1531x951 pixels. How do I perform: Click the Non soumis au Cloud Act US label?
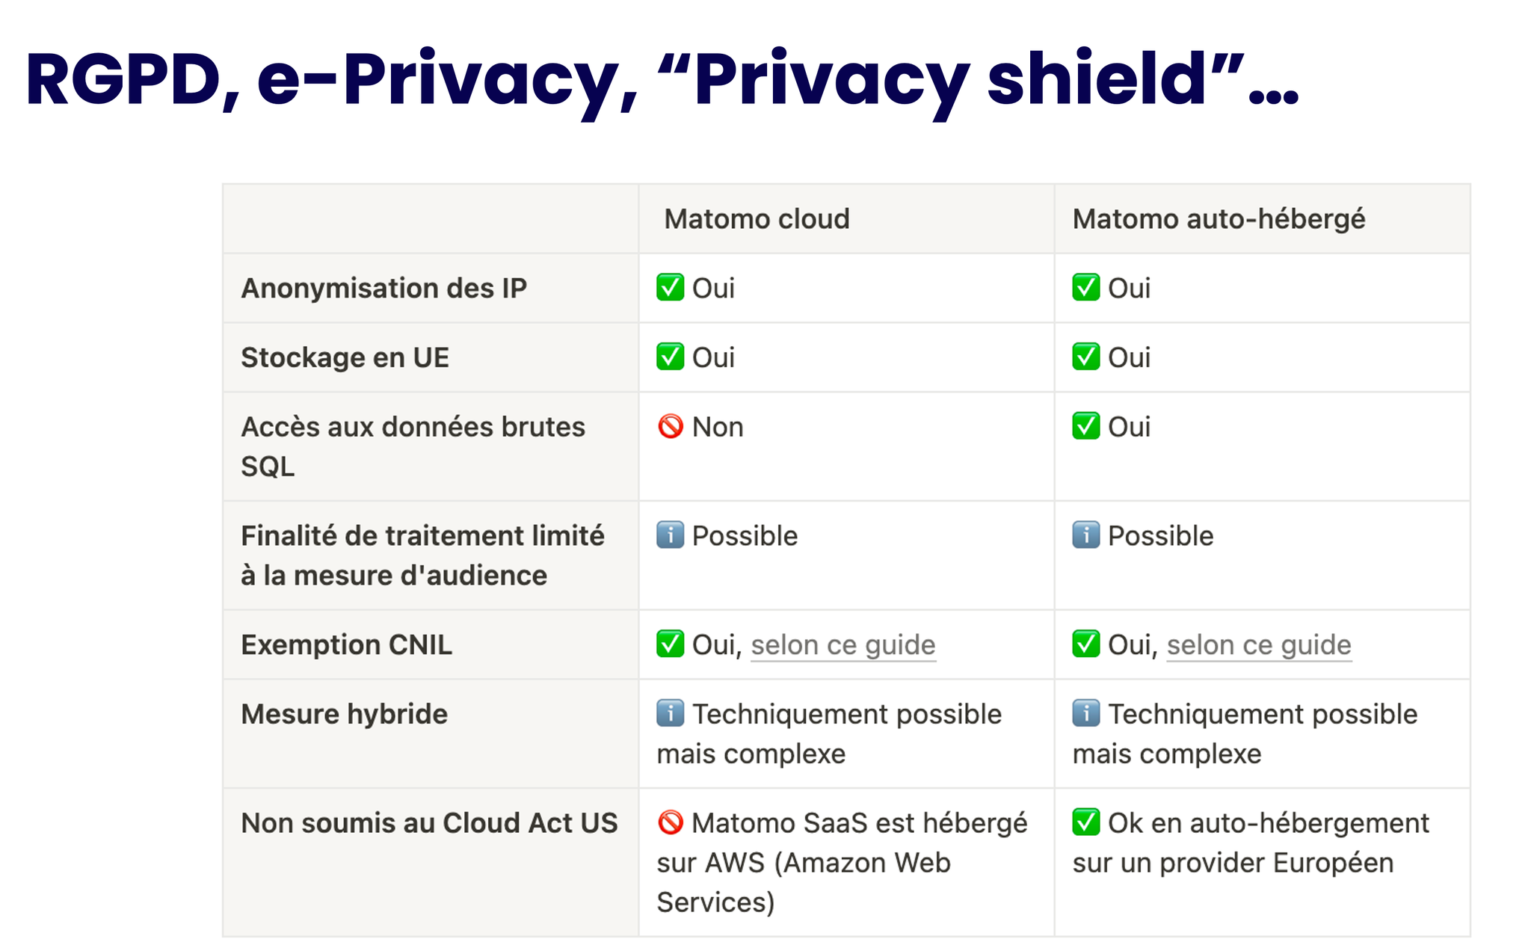tap(429, 822)
